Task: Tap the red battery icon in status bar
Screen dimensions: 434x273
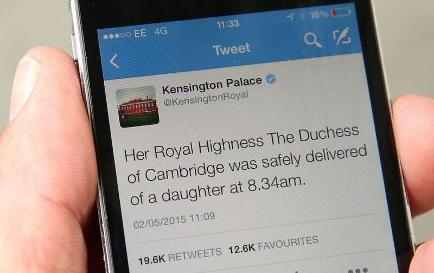Action: point(341,12)
